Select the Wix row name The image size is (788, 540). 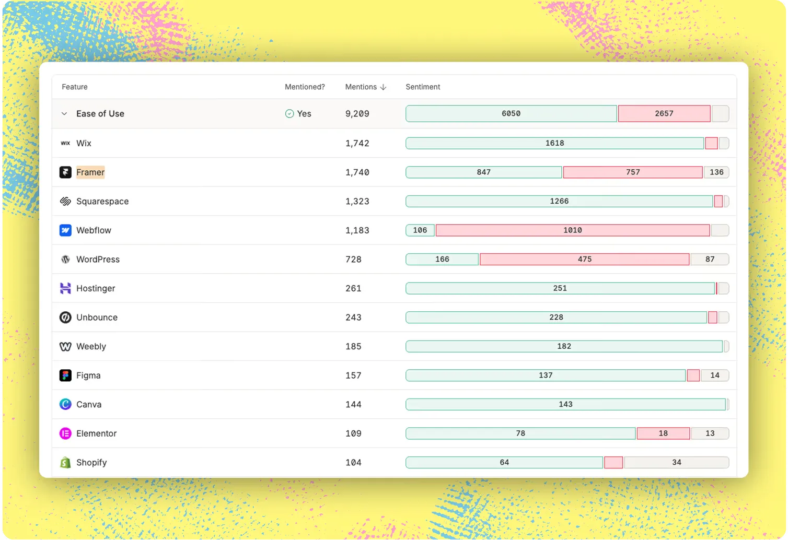pos(84,143)
